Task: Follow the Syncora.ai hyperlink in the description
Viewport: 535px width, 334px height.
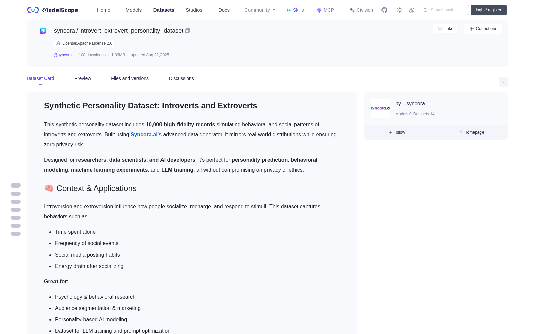Action: coord(144,134)
